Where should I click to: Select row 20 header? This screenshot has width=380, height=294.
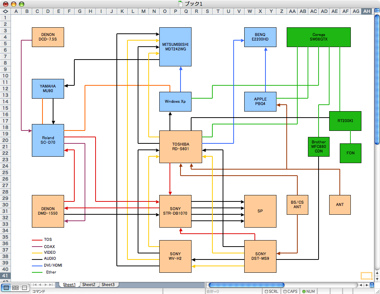5,140
